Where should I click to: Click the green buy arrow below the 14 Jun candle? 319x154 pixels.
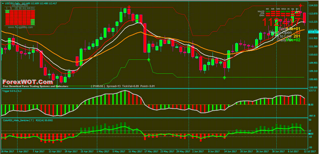point(224,77)
